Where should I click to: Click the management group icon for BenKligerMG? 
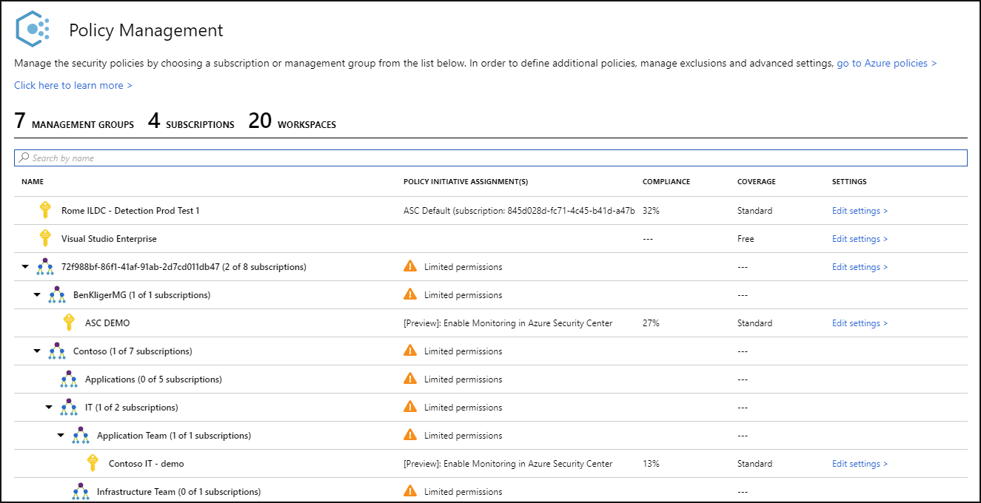click(x=57, y=294)
